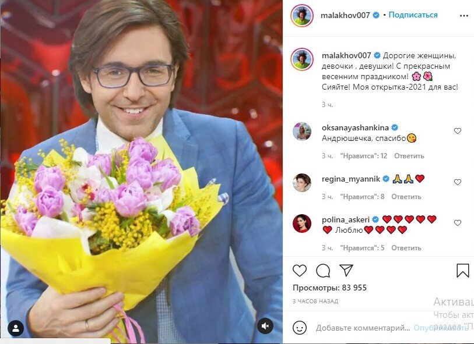
Task: Like the post with heart icon
Action: click(x=300, y=271)
